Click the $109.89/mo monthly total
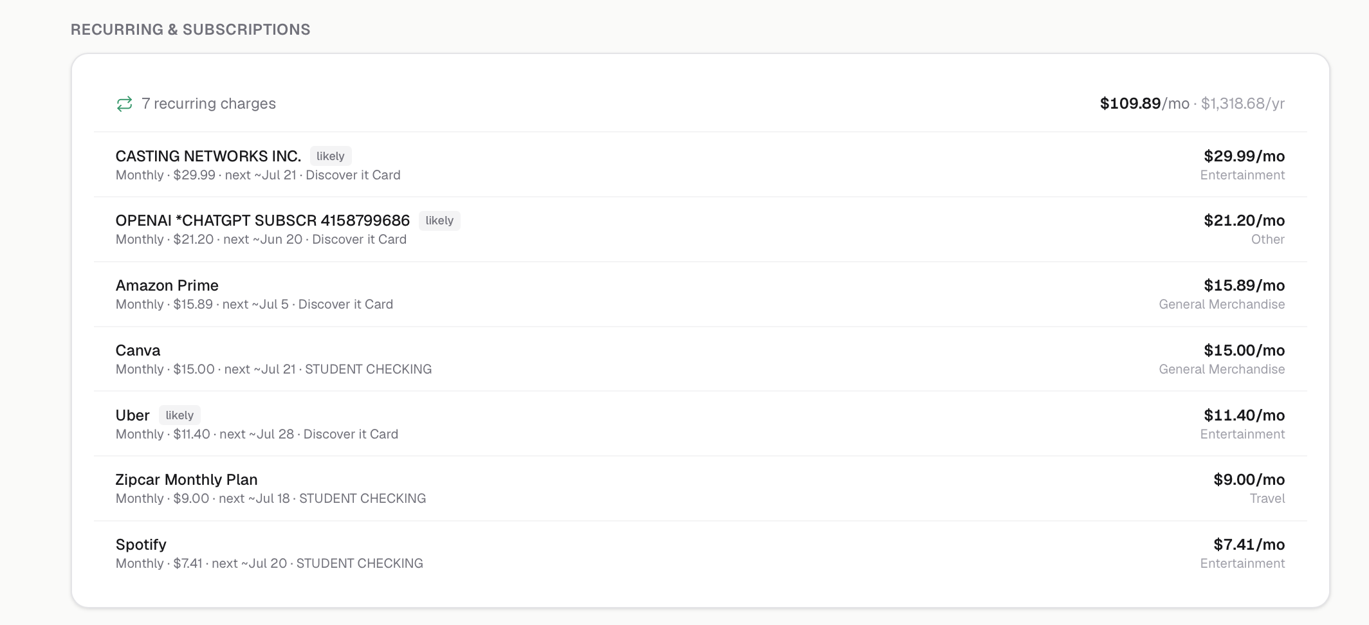The width and height of the screenshot is (1369, 625). pyautogui.click(x=1144, y=104)
